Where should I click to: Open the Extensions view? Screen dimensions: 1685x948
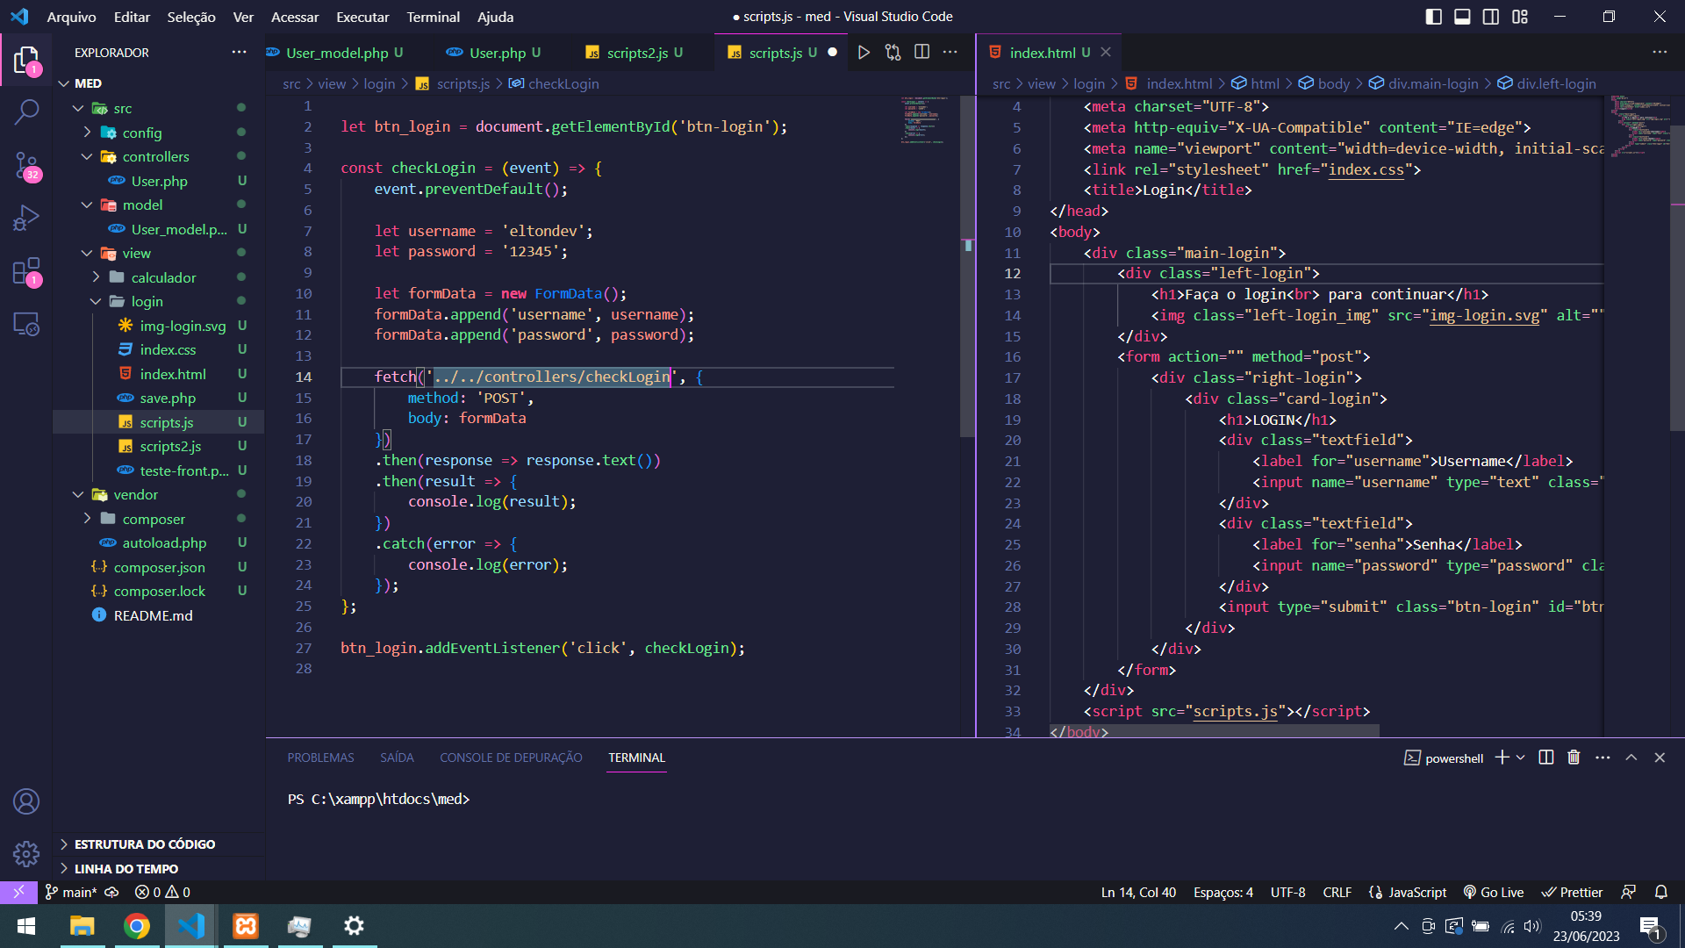pyautogui.click(x=26, y=271)
